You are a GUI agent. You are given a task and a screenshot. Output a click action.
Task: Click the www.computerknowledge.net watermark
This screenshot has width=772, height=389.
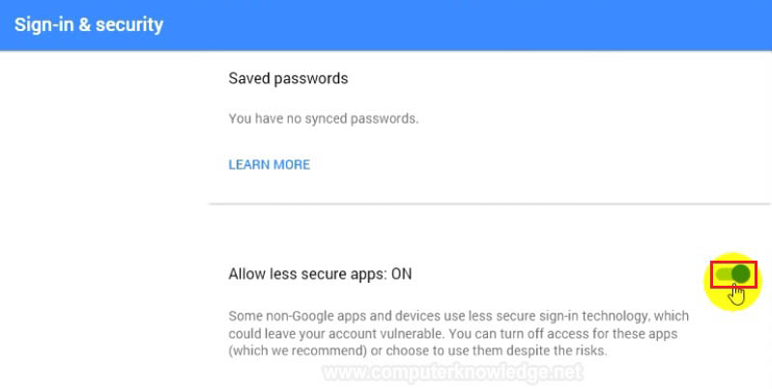453,373
